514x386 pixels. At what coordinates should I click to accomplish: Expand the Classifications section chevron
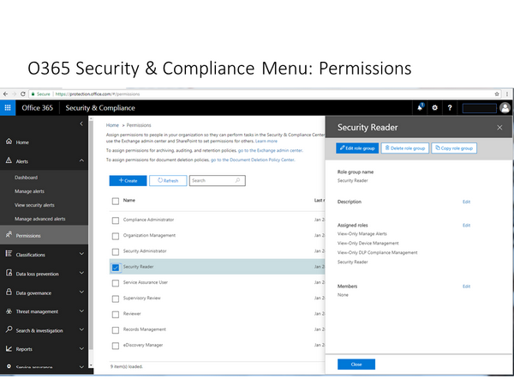(81, 254)
